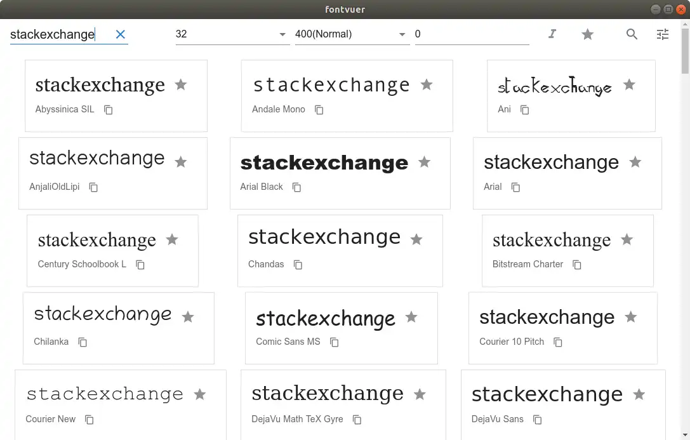Favorite the Abyssinica SIL font

[181, 84]
